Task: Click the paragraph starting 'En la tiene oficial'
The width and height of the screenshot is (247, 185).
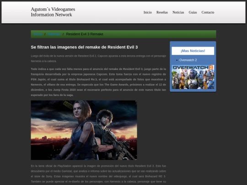Action: coord(98,174)
